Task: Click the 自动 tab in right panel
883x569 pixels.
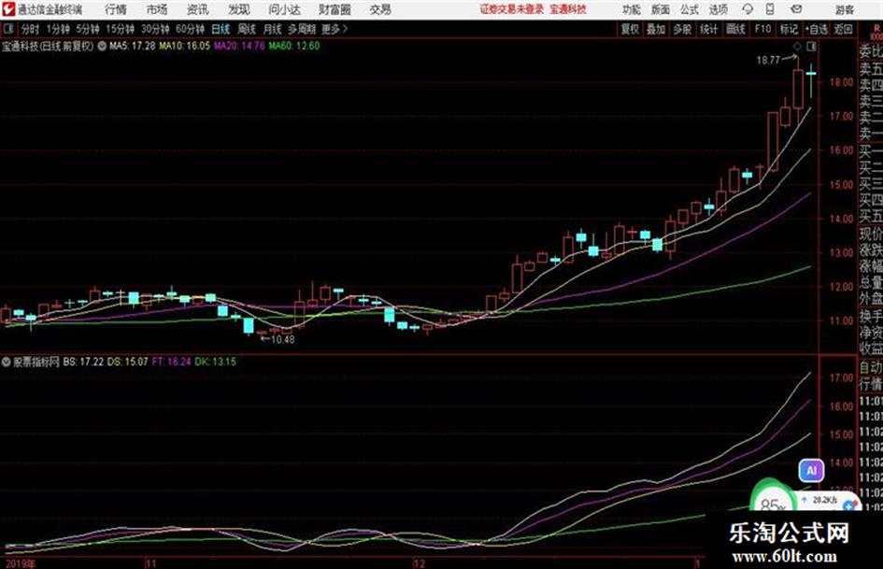Action: (871, 368)
